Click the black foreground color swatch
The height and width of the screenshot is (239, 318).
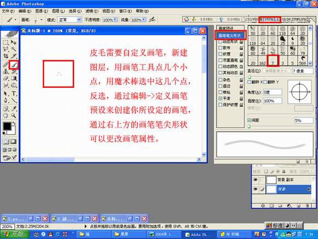pos(7,126)
